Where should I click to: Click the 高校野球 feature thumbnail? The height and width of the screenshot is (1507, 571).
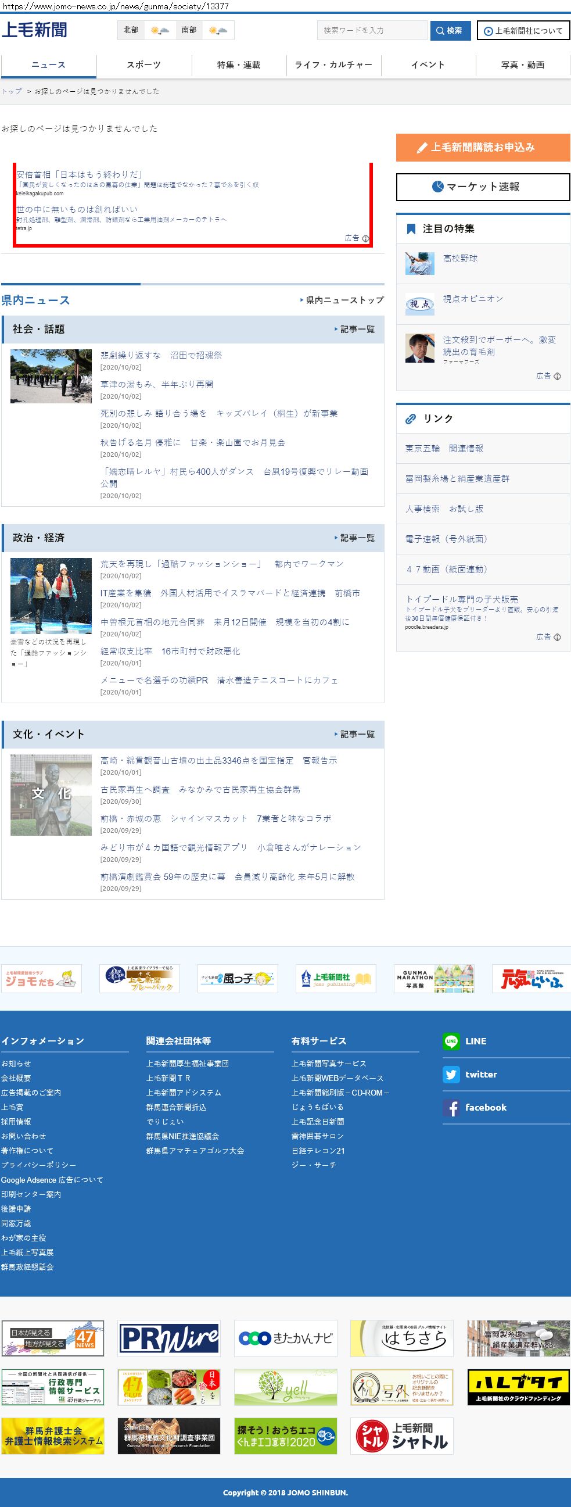coord(419,263)
